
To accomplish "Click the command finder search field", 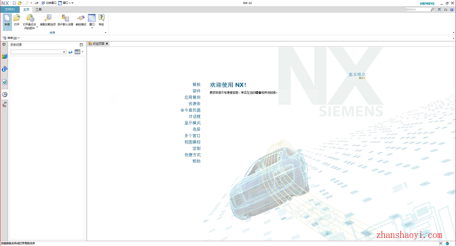I will tap(418, 9).
